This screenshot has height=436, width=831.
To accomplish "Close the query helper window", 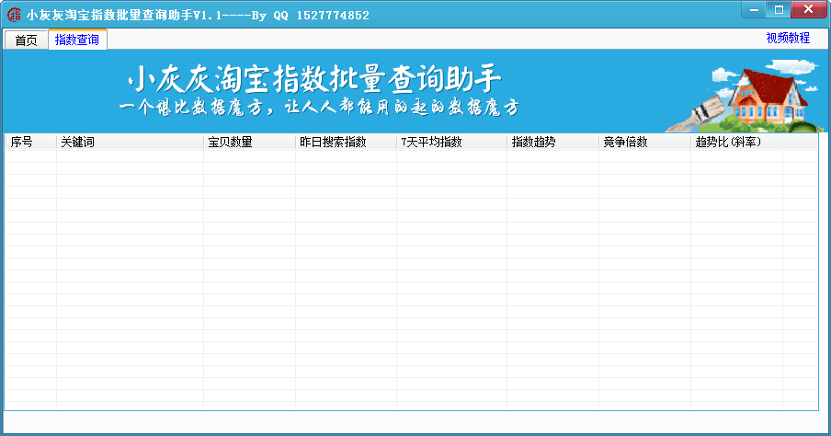I will point(809,9).
